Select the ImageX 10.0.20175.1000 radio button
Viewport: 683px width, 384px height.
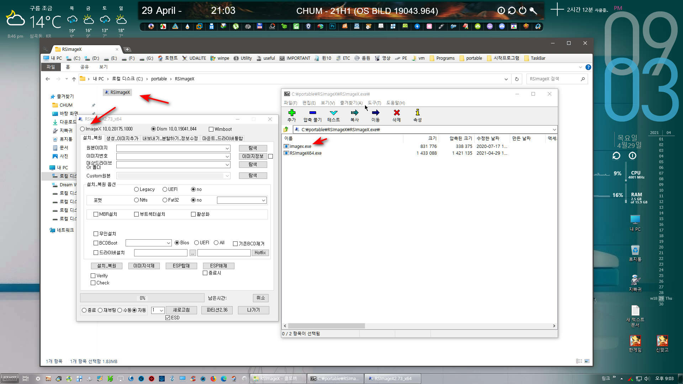83,129
